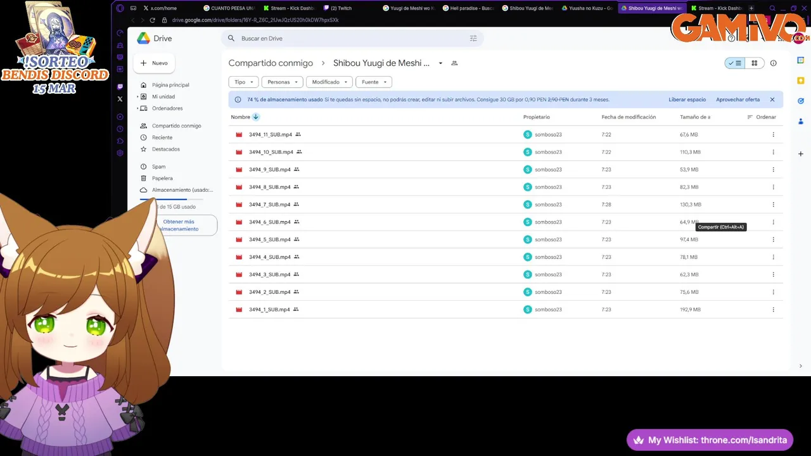The height and width of the screenshot is (456, 811).
Task: Click the Nuevo button
Action: [154, 63]
